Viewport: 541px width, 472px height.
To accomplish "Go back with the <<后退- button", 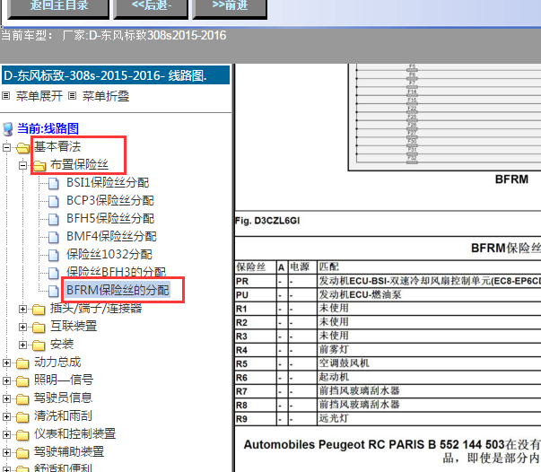I will click(151, 7).
